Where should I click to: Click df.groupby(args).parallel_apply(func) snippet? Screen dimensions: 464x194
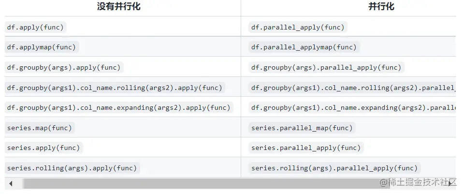pos(326,68)
